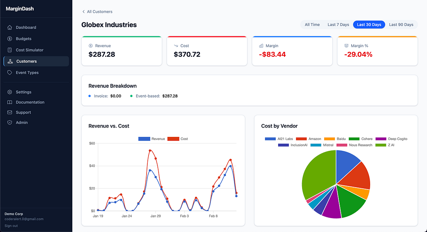Click the Event-based $287.28 amount
The width and height of the screenshot is (427, 232).
click(x=170, y=96)
